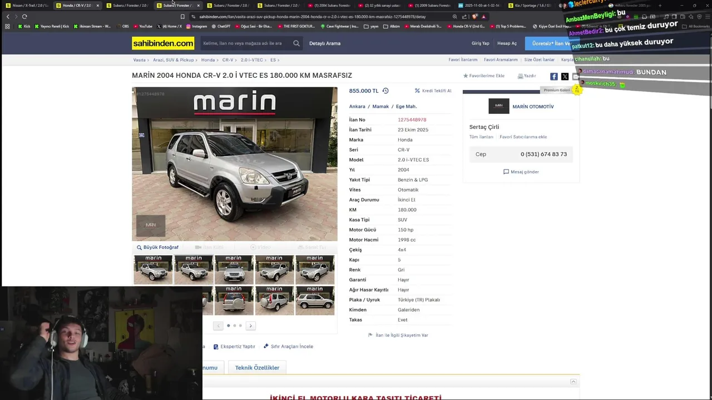Collapse the section with chevron at page bottom
This screenshot has width=712, height=400.
(x=573, y=382)
